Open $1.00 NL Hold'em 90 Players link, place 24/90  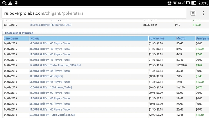click(x=50, y=104)
